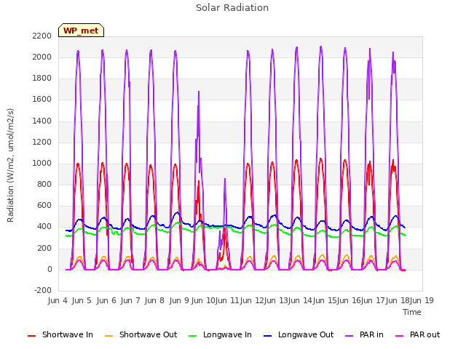The image size is (466, 349).
Task: Click the orange Shortwave Out legend swatch
Action: pyautogui.click(x=109, y=336)
